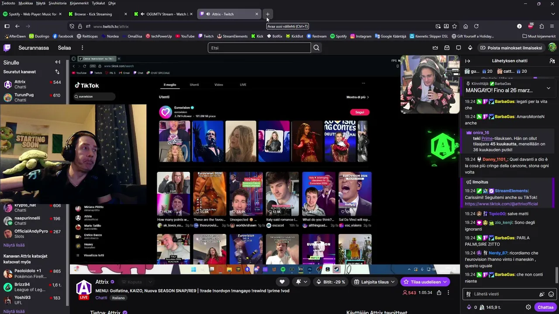This screenshot has height=314, width=559.
Task: Open Firefox extensions puzzle icon
Action: [542, 26]
